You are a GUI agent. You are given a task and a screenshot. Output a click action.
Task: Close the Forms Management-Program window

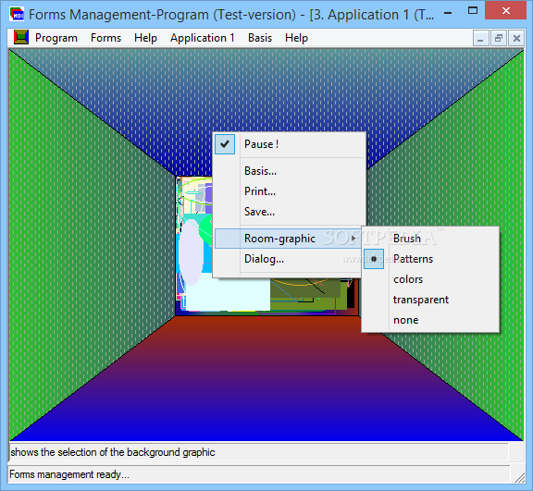click(x=506, y=10)
